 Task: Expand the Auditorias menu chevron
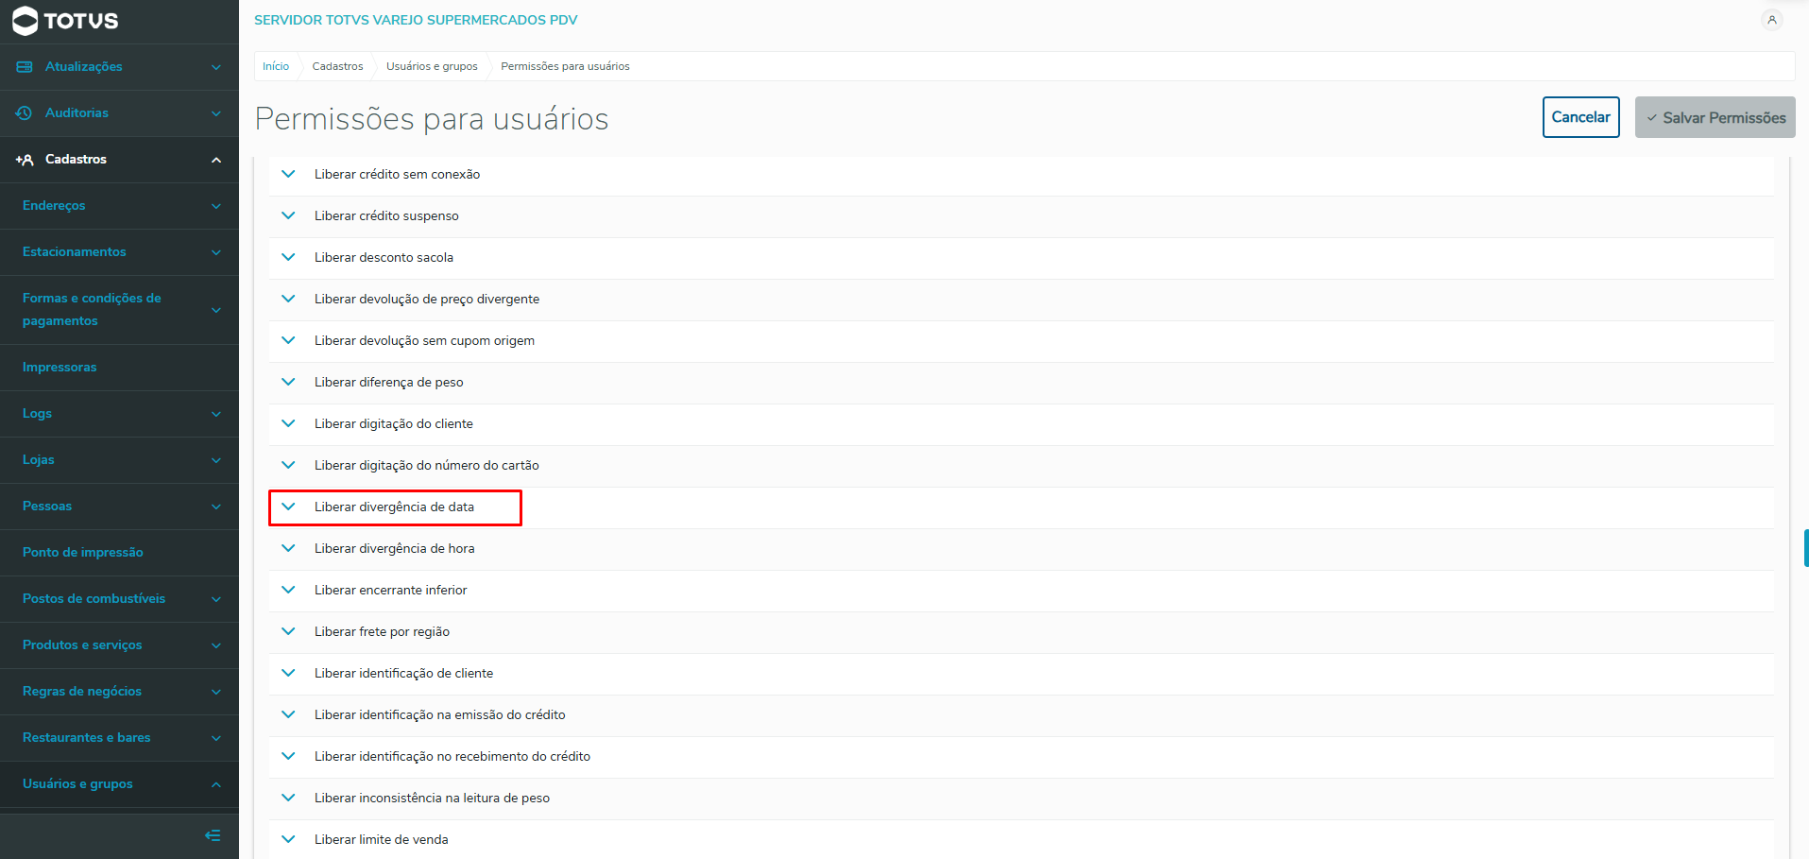(x=216, y=113)
